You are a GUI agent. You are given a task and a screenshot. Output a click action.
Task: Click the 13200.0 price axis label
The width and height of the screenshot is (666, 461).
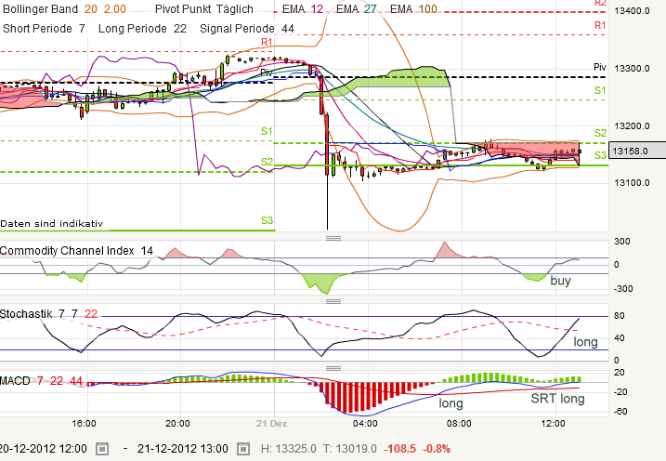[632, 126]
